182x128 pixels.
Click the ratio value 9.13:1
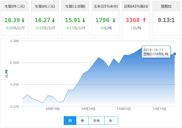(166, 20)
